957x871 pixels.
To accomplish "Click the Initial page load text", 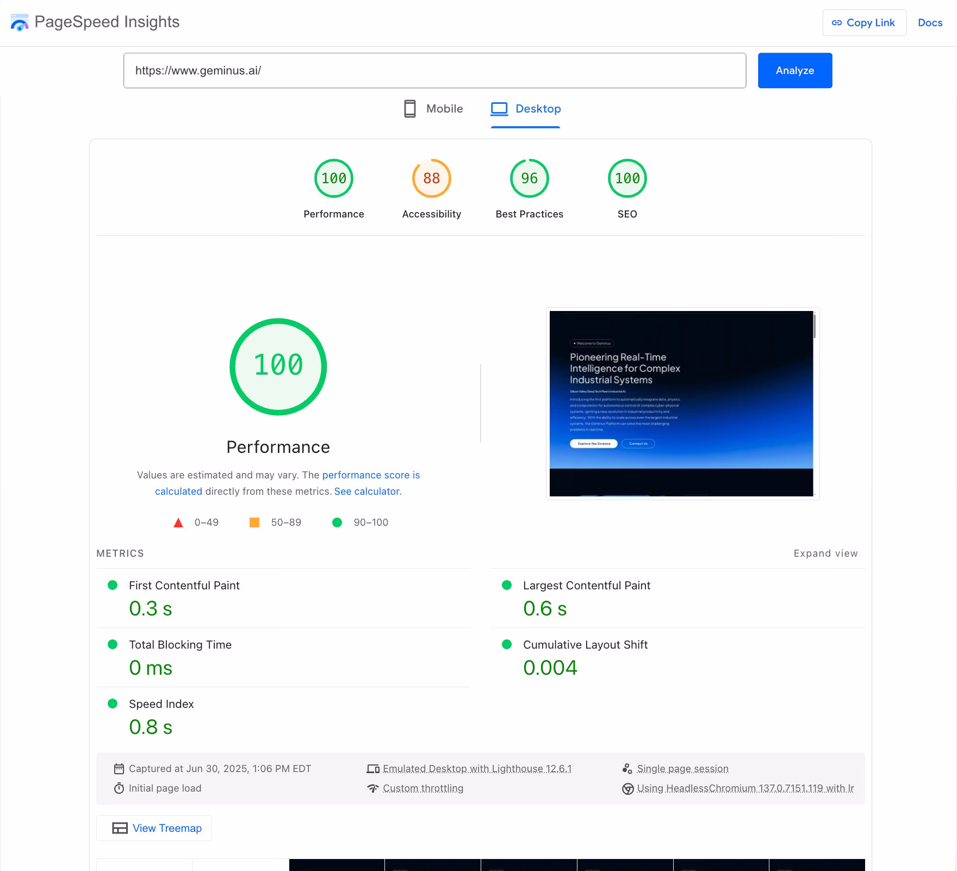I will tap(165, 788).
